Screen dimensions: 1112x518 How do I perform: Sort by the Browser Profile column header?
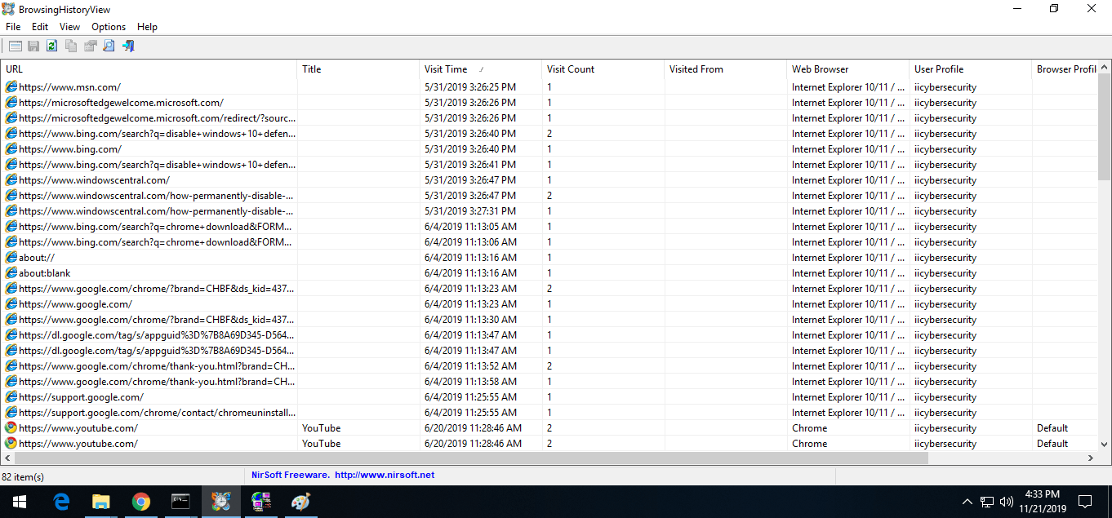[x=1065, y=69]
